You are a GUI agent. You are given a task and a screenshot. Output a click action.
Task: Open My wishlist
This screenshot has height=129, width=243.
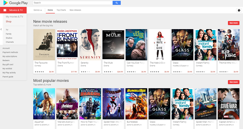tap(7, 69)
